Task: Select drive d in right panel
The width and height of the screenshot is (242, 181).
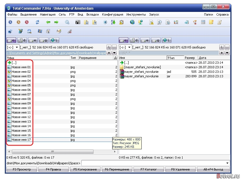Action: tap(134, 40)
